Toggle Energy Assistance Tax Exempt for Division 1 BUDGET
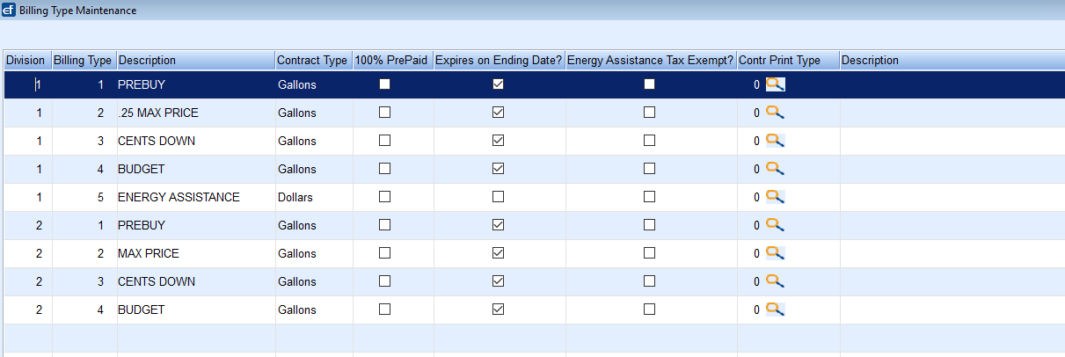 (x=649, y=169)
